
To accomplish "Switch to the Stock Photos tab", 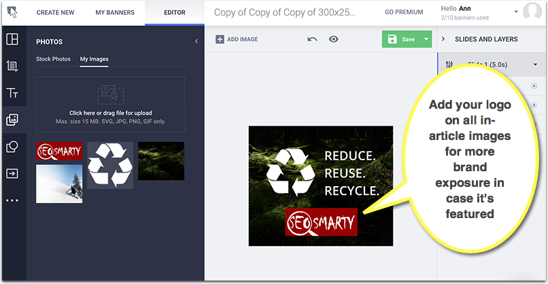I will click(x=53, y=59).
